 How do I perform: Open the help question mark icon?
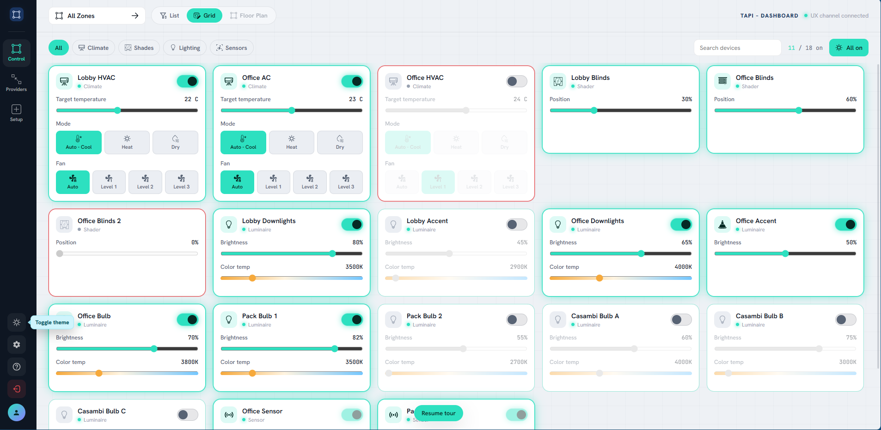[17, 367]
